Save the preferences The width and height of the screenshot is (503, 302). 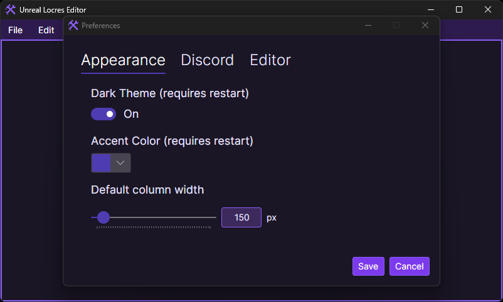click(368, 266)
